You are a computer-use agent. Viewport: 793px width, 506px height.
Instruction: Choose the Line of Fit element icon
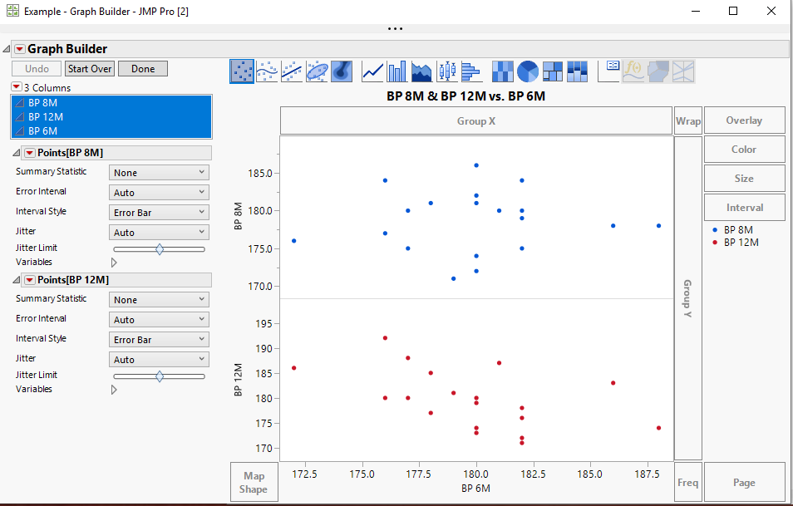(x=292, y=71)
